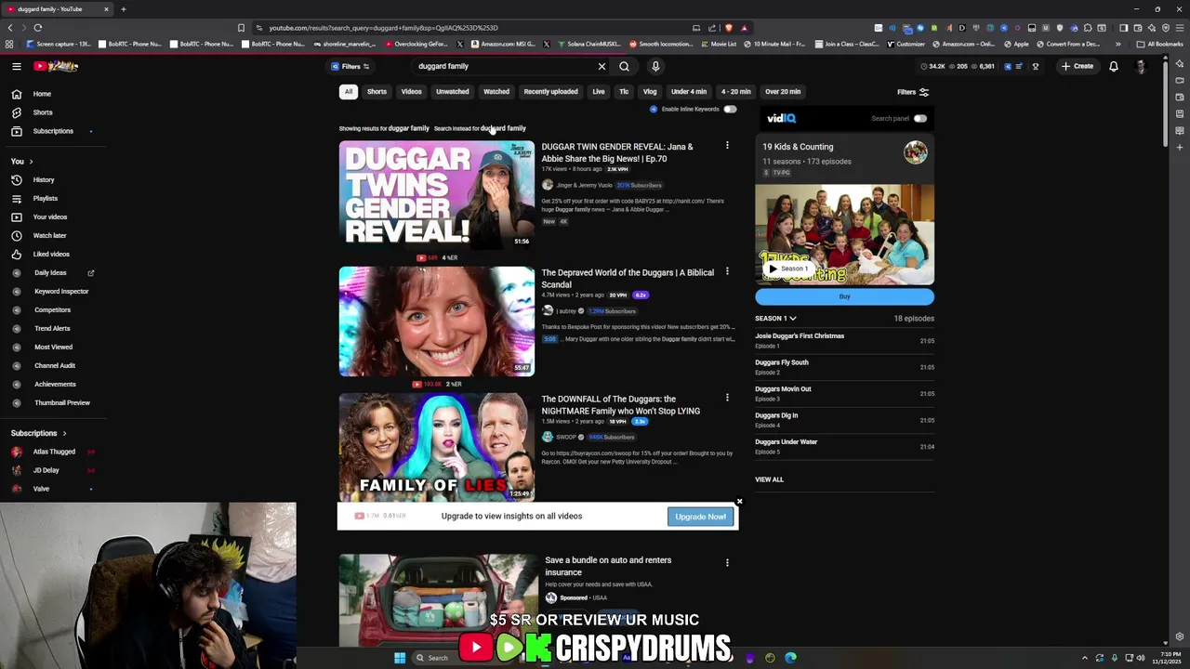Screen dimensions: 1190x669
Task: Open the YouTube guide hamburger menu
Action: click(16, 66)
